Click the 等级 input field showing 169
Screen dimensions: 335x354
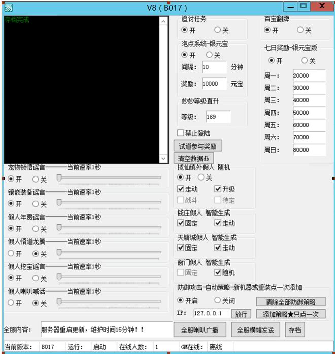(218, 117)
